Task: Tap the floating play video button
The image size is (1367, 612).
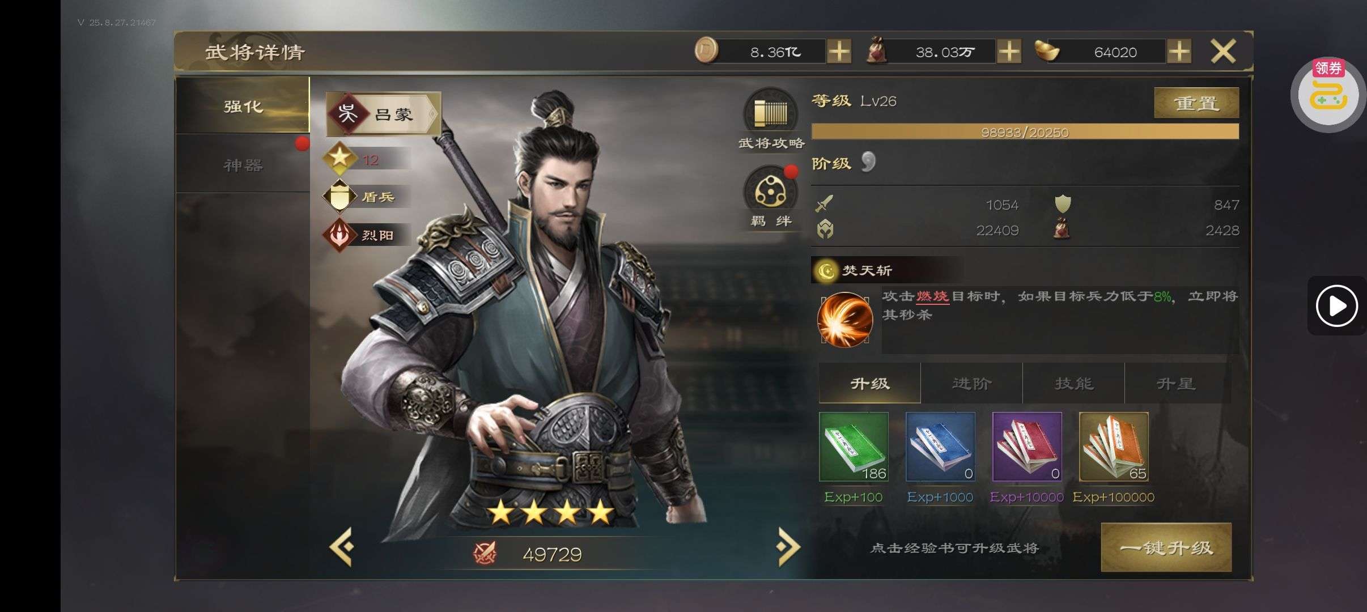Action: click(x=1336, y=306)
